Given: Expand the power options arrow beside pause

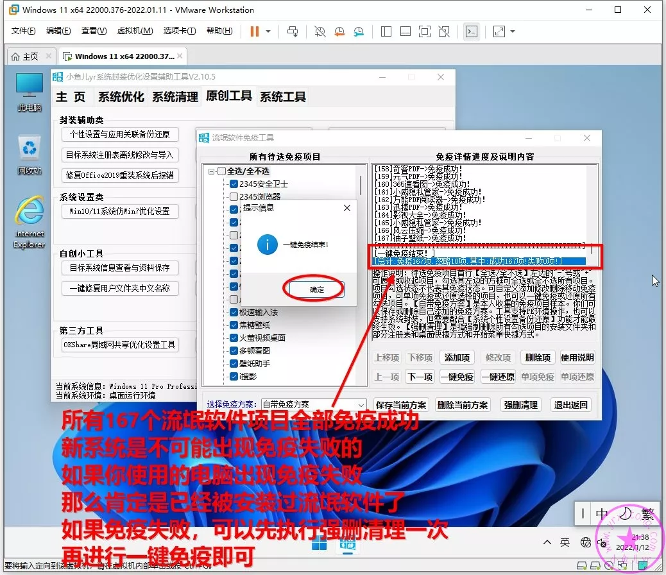Looking at the screenshot, I should pyautogui.click(x=268, y=31).
